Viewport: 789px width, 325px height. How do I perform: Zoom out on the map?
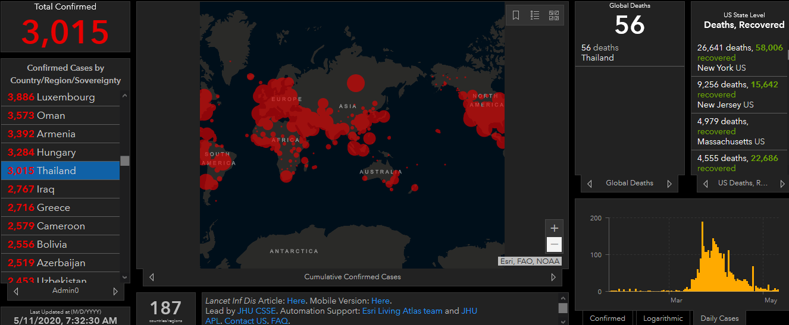[555, 244]
